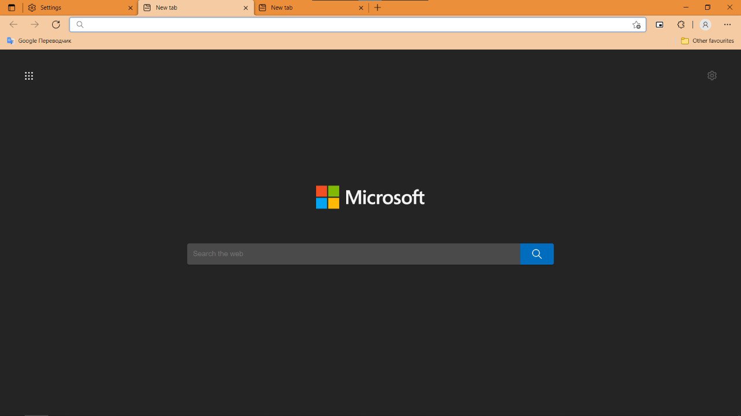The height and width of the screenshot is (416, 741).
Task: Switch to the last New tab
Action: [x=311, y=8]
